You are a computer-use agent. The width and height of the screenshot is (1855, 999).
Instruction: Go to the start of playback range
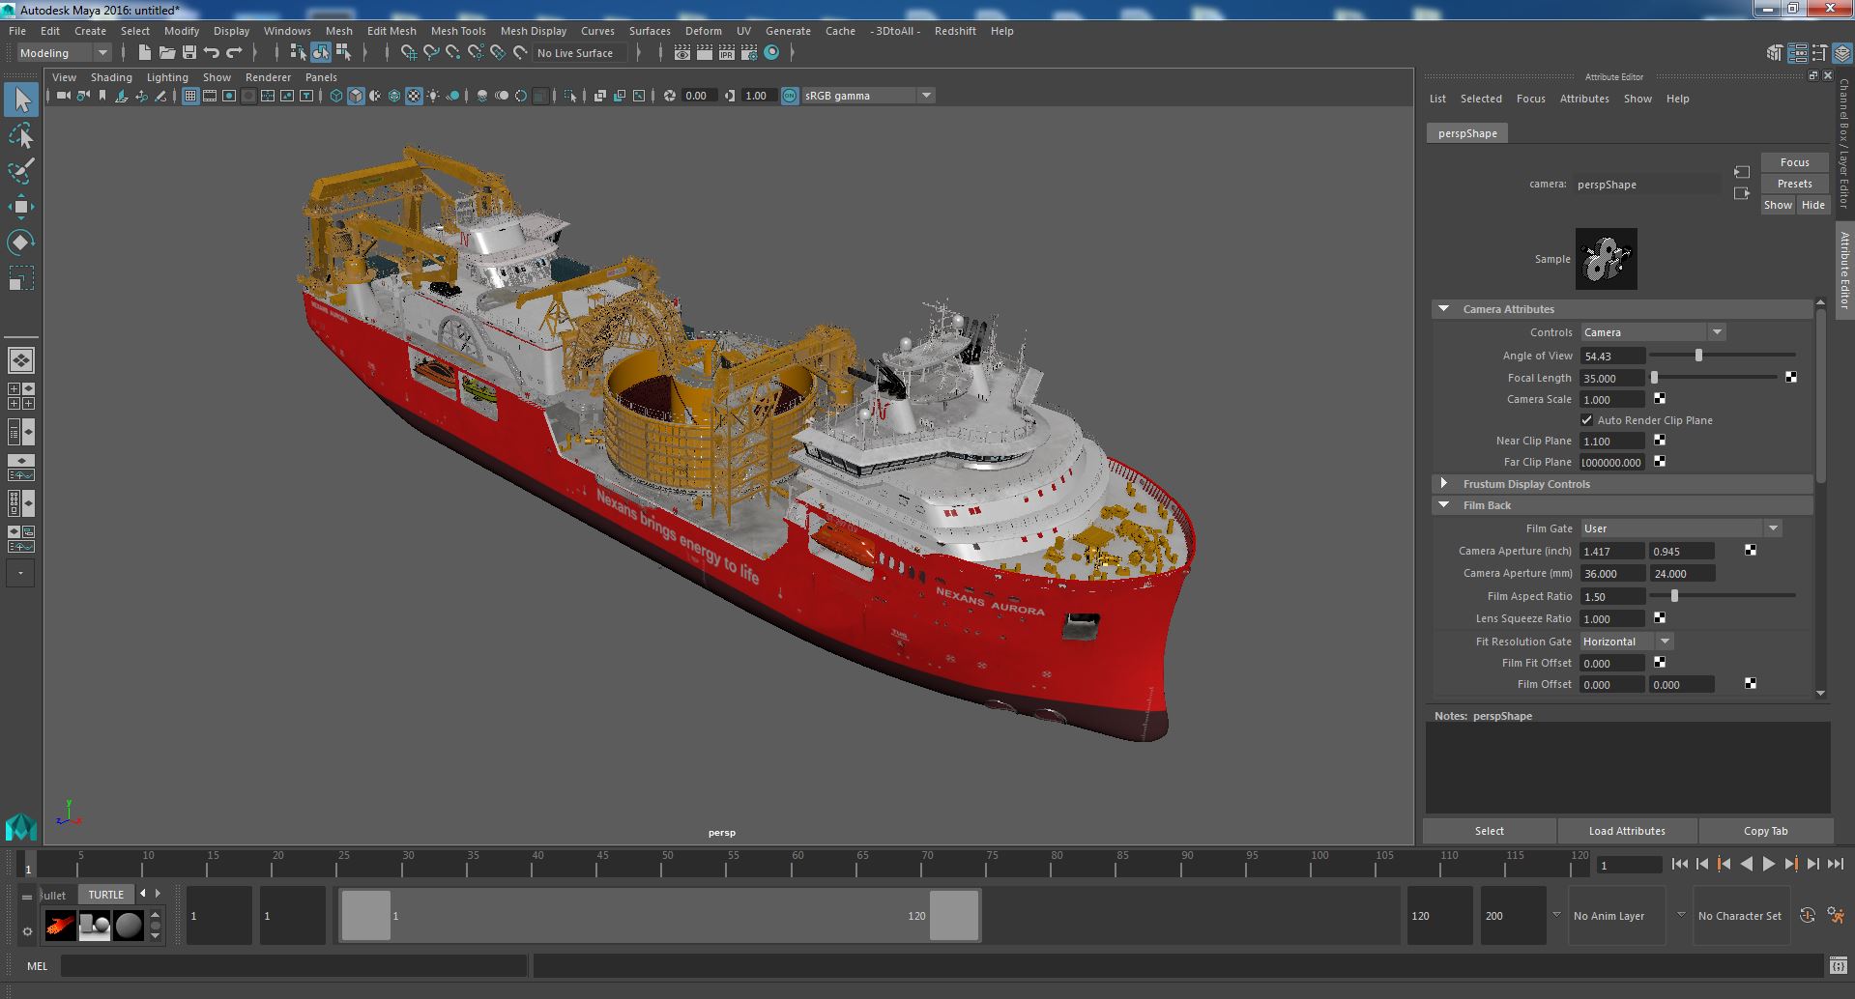coord(1679,865)
